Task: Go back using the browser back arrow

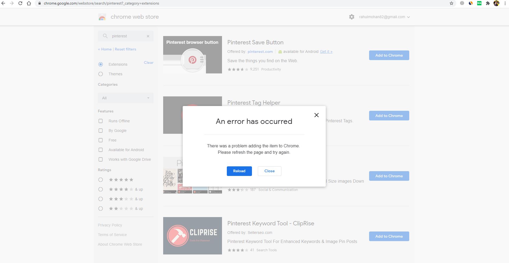Action: [3, 3]
